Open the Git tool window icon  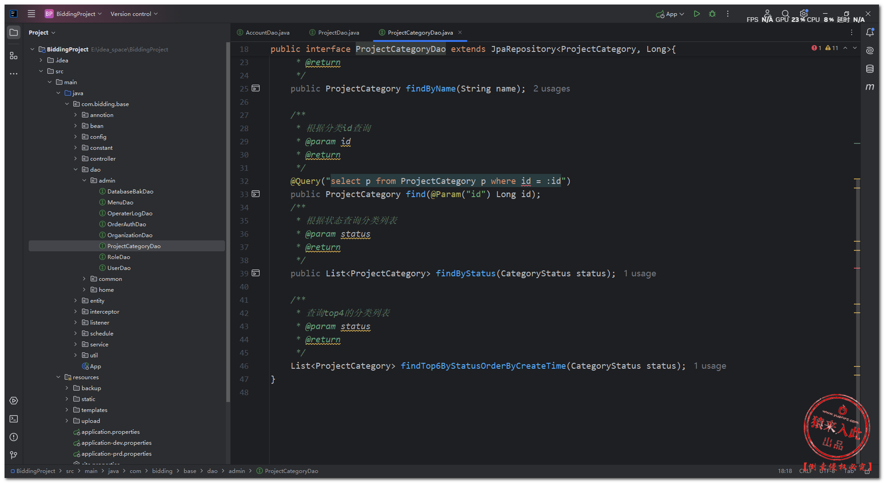point(14,455)
